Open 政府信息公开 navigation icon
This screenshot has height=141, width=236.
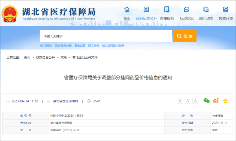(146, 9)
